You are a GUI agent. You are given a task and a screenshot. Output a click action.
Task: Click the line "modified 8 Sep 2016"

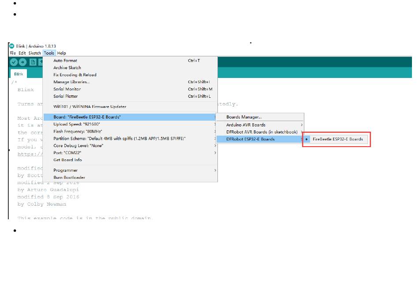(x=48, y=197)
